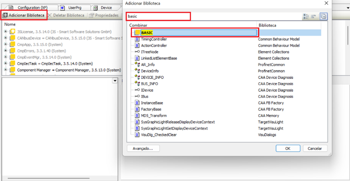Click the Nome column header
350x181 pixels.
pyautogui.click(x=10, y=24)
